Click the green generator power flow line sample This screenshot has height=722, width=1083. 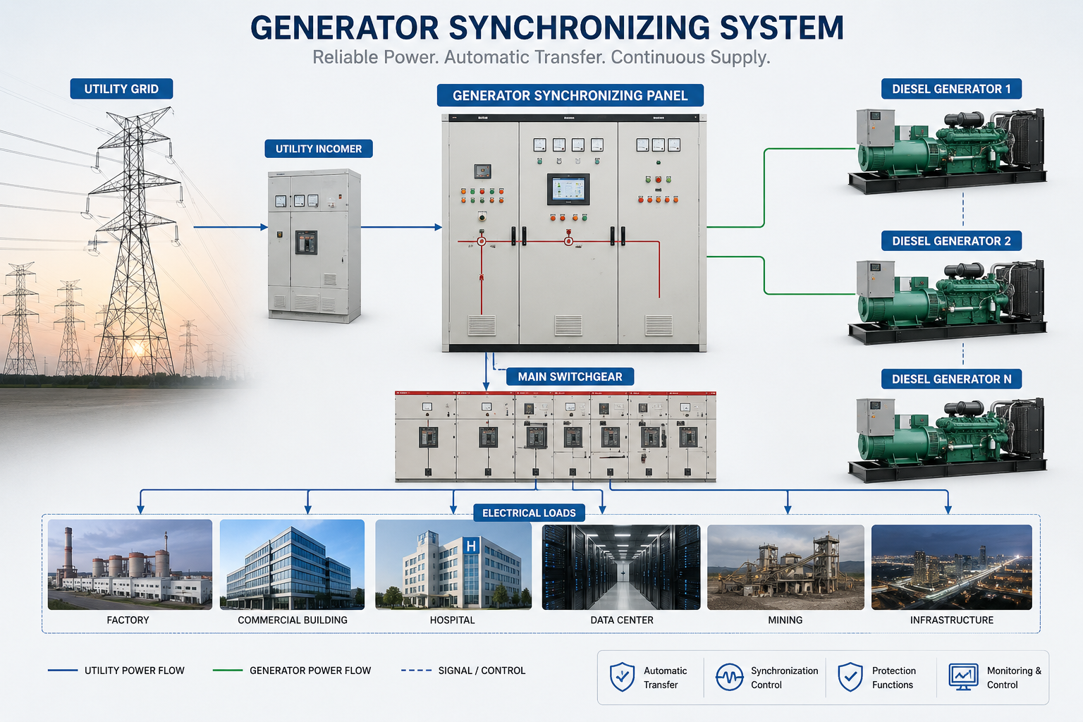pos(228,671)
